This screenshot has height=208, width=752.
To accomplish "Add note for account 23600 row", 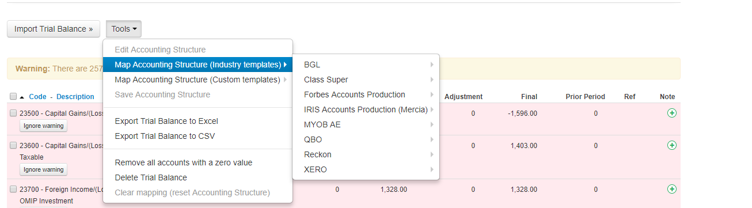I will click(671, 145).
